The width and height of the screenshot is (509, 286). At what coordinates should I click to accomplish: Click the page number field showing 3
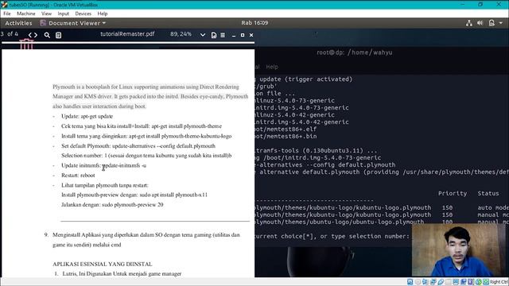(x=2, y=33)
